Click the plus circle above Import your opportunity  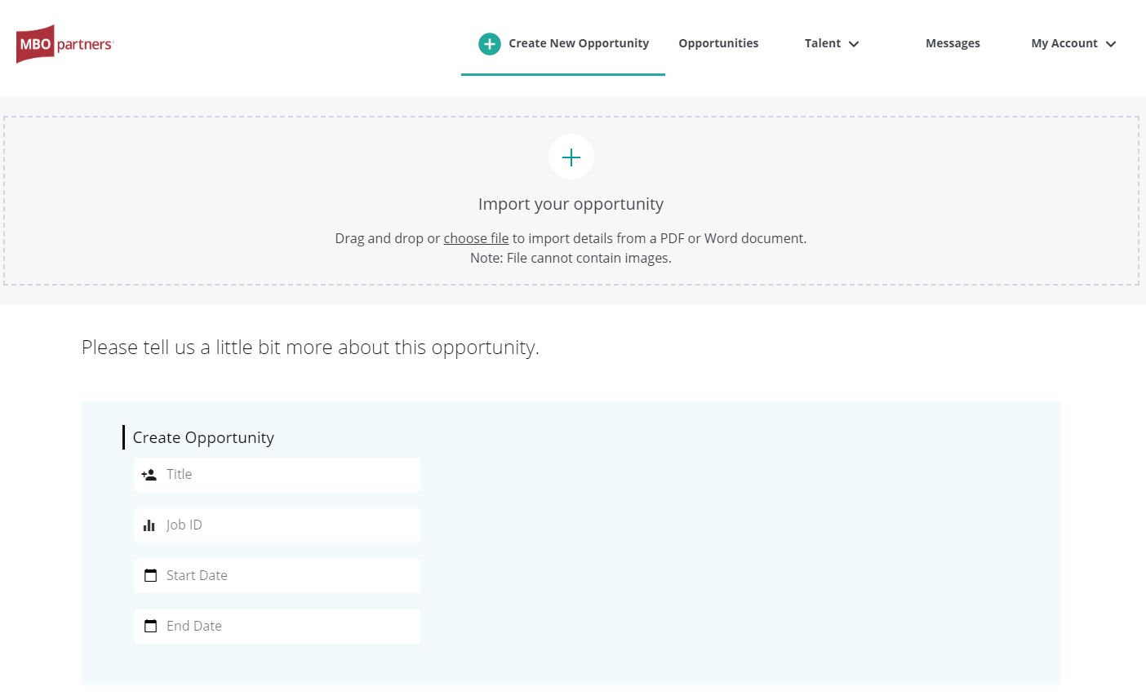[x=571, y=157]
